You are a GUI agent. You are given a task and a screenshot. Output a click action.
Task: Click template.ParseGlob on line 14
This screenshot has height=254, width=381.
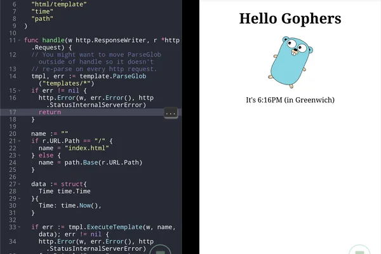click(113, 76)
